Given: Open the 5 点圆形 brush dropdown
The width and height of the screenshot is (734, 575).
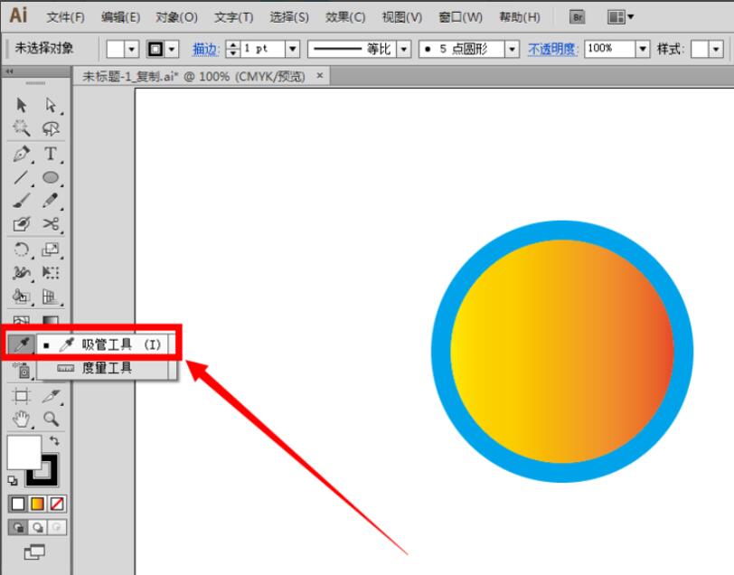Looking at the screenshot, I should pyautogui.click(x=513, y=49).
